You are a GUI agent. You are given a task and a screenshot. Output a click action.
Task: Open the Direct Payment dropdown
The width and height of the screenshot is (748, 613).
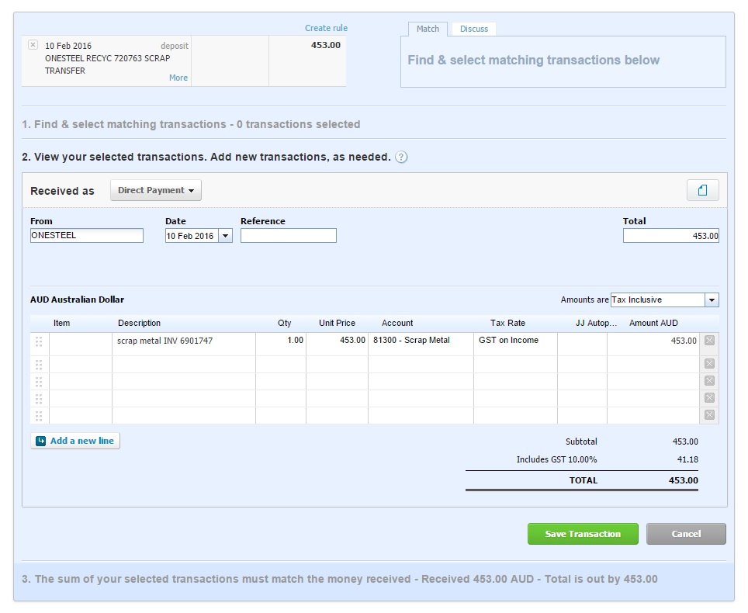pyautogui.click(x=155, y=190)
